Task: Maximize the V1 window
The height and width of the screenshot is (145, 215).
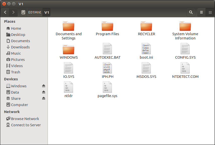Action: pyautogui.click(x=14, y=4)
